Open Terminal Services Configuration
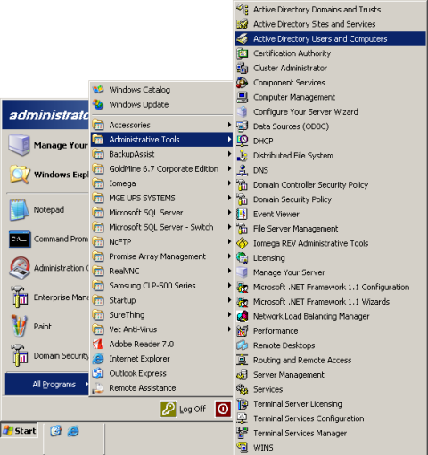 pyautogui.click(x=330, y=418)
